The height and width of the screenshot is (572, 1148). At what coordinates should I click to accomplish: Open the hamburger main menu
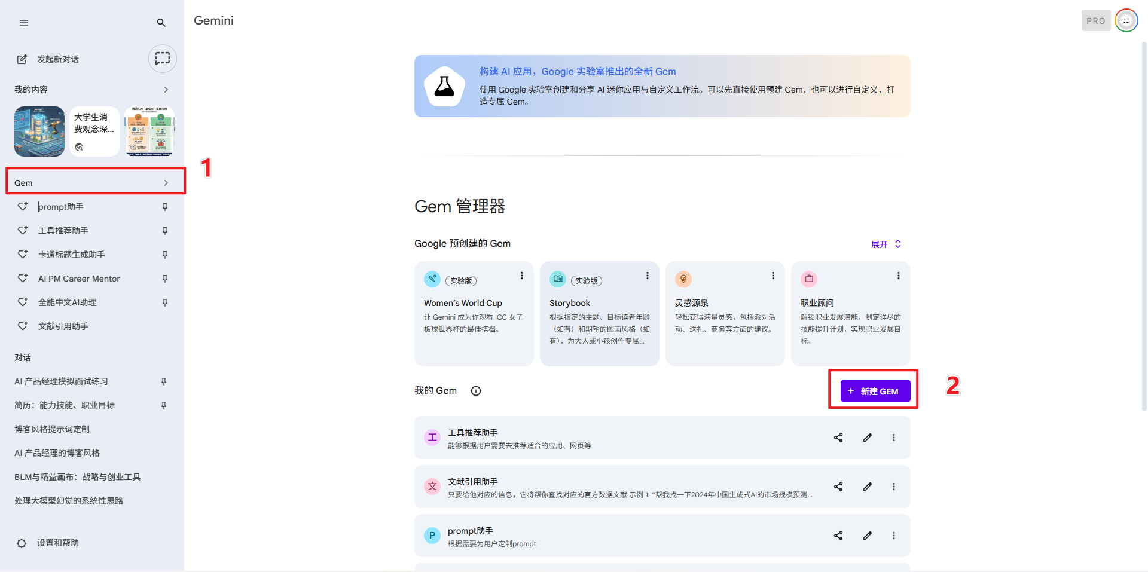point(24,23)
